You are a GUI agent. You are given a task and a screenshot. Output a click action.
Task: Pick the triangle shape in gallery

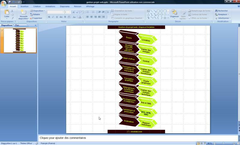coord(148,14)
